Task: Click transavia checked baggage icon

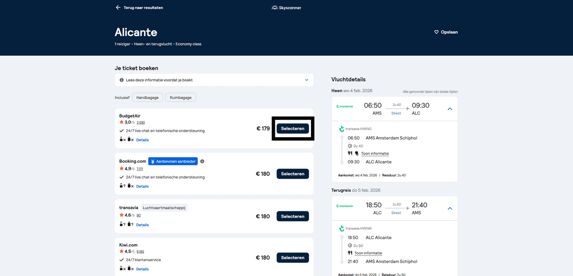Action: 129,225
